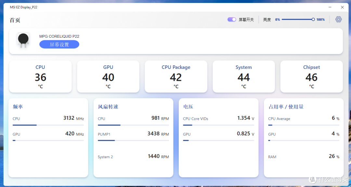Click the 电压 voltage panel title
This screenshot has width=351, height=187.
click(x=188, y=107)
